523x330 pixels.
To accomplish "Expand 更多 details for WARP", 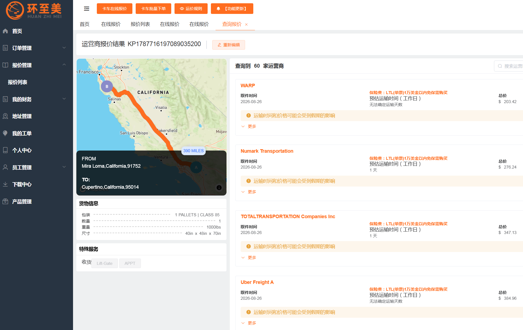I will (249, 127).
